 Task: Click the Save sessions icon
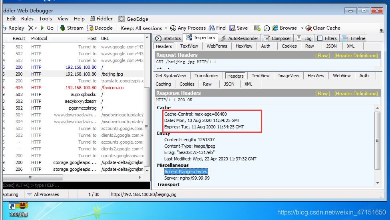[232, 28]
